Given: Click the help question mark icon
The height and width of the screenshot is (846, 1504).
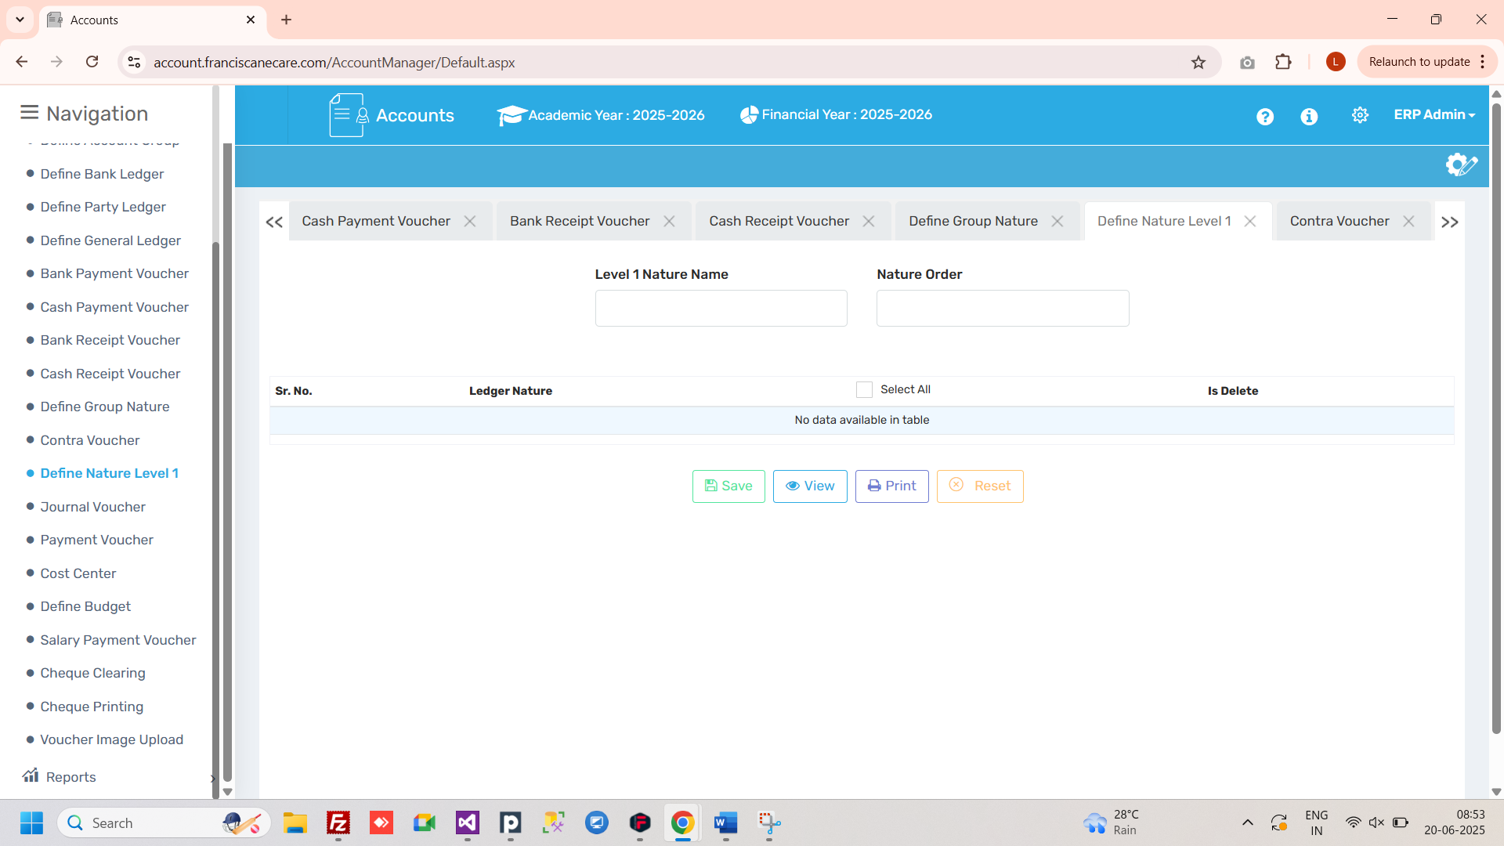Looking at the screenshot, I should 1264,116.
